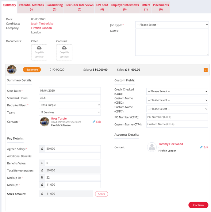Open the Job Type dropdown

point(172,25)
